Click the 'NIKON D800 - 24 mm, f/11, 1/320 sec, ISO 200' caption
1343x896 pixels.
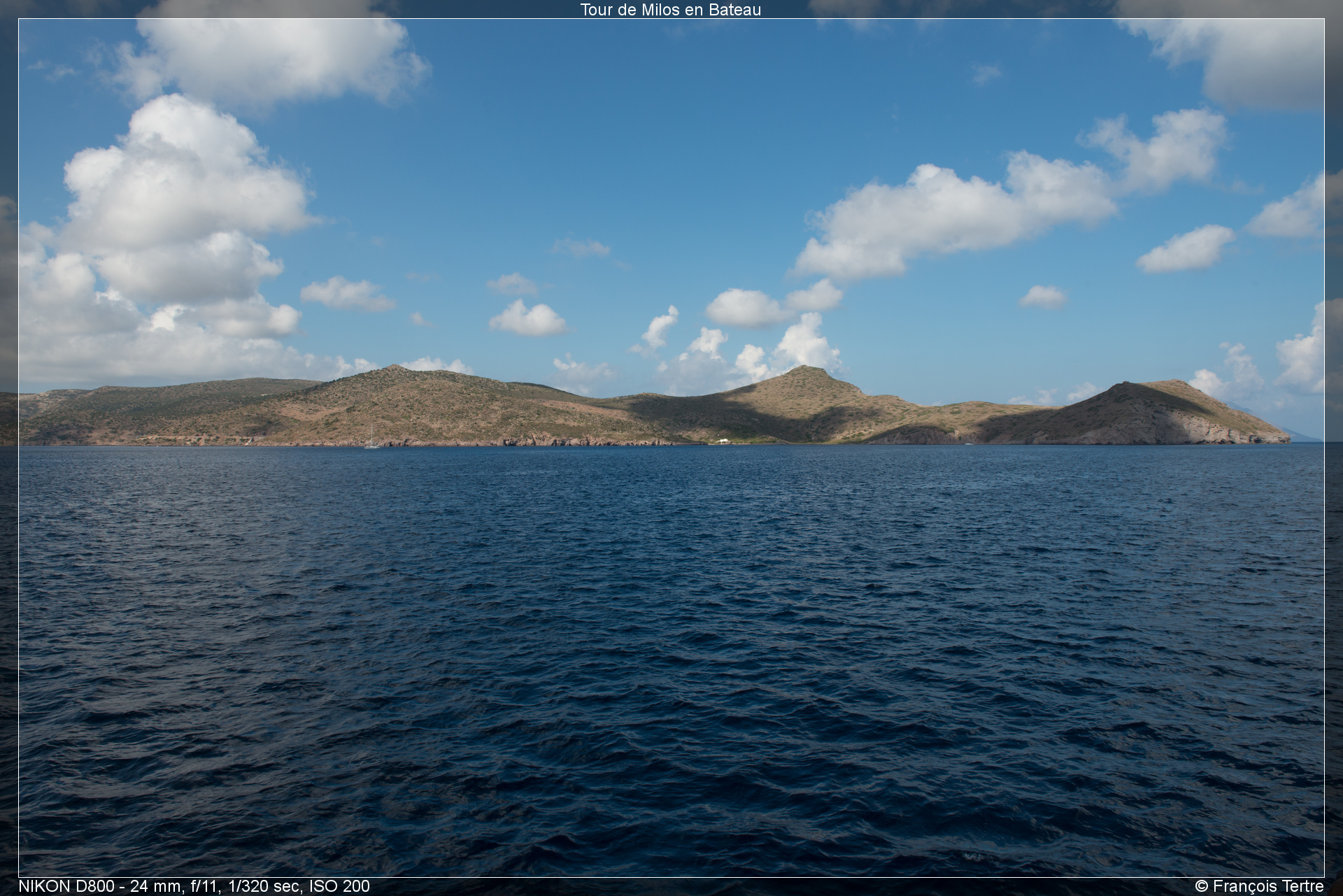click(x=194, y=886)
